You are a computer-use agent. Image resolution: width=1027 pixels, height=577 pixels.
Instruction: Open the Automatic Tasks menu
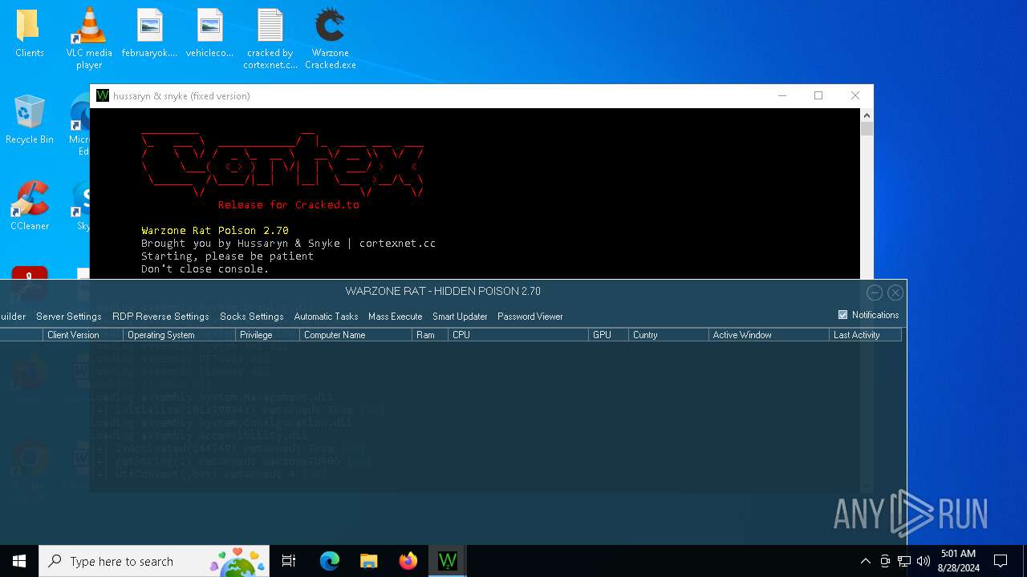click(x=326, y=317)
